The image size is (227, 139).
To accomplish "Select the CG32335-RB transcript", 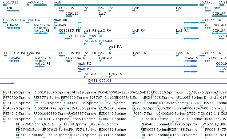I will [x=62, y=33].
